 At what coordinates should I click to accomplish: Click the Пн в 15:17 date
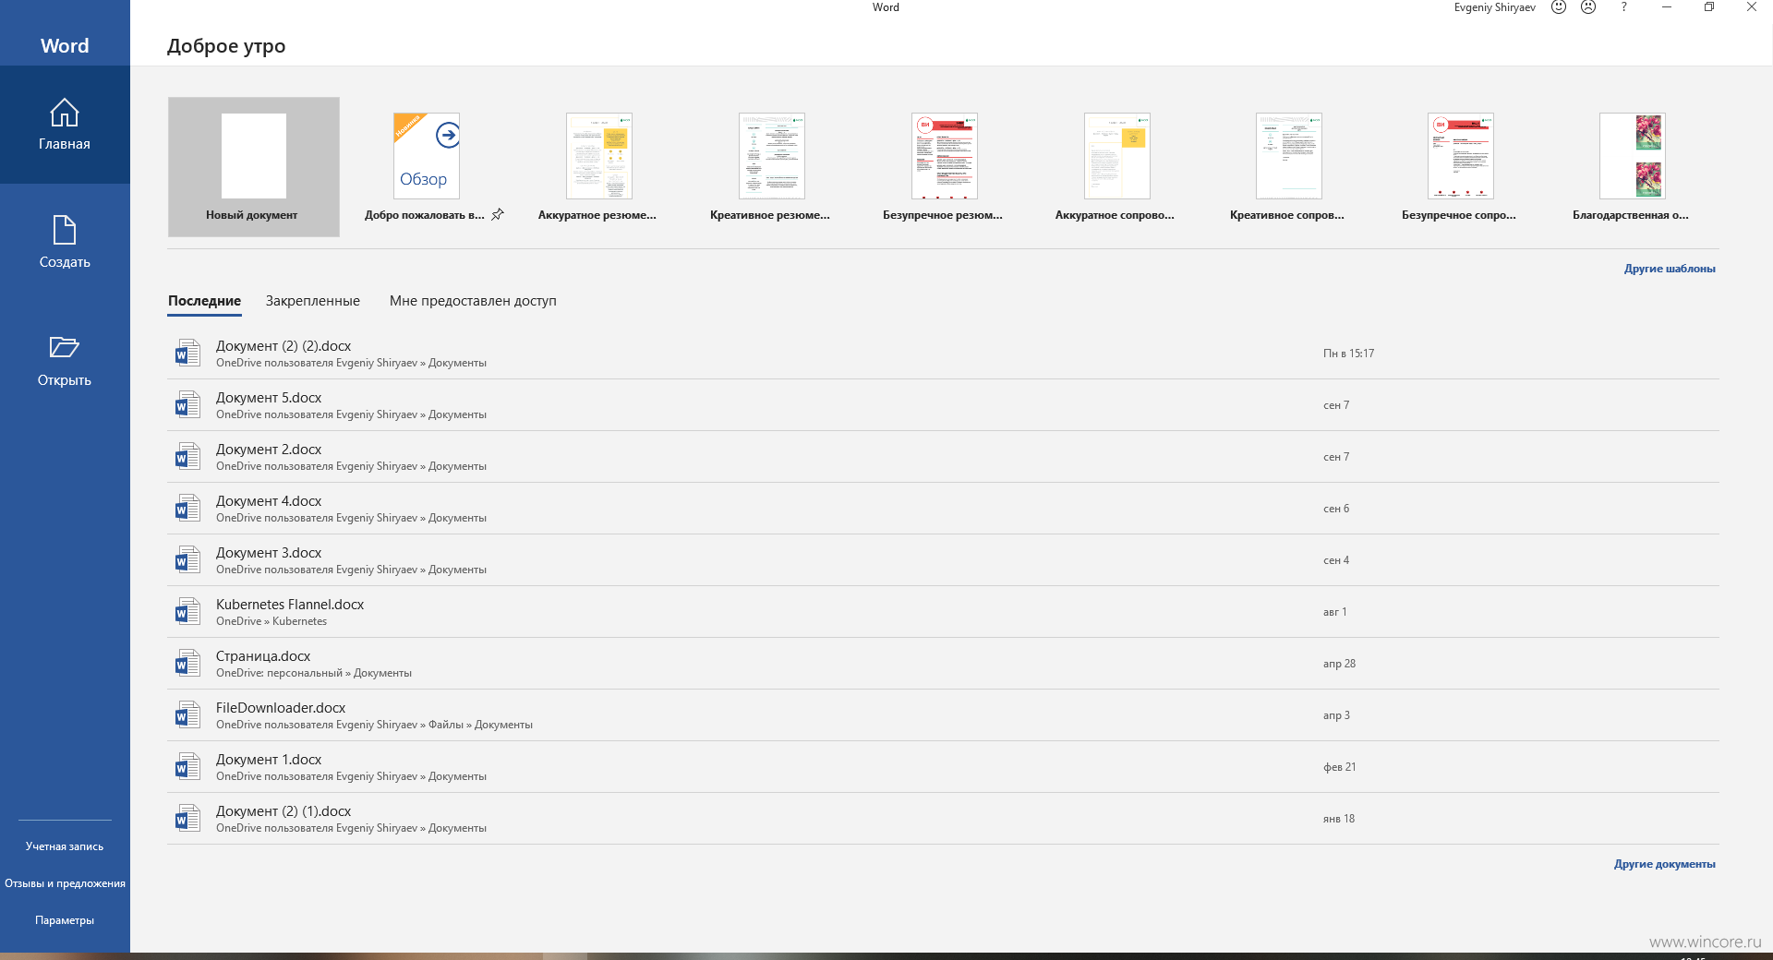pos(1348,354)
